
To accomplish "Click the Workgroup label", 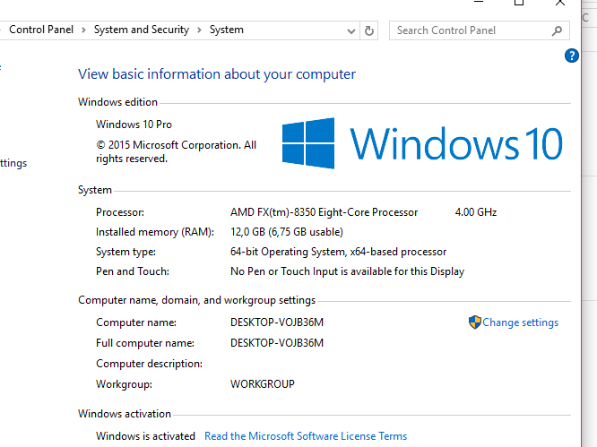I will tap(124, 384).
